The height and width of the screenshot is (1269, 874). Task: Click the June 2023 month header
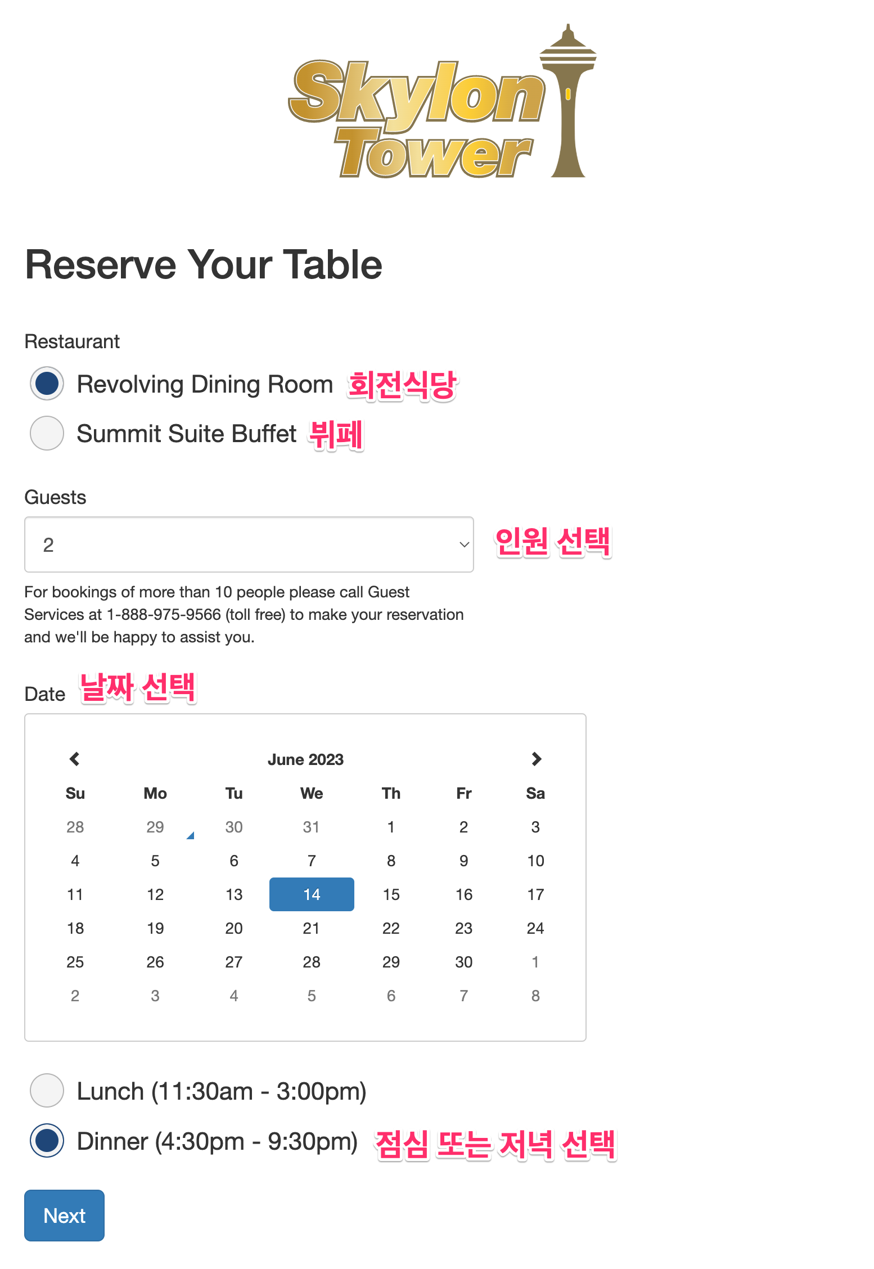pyautogui.click(x=305, y=759)
